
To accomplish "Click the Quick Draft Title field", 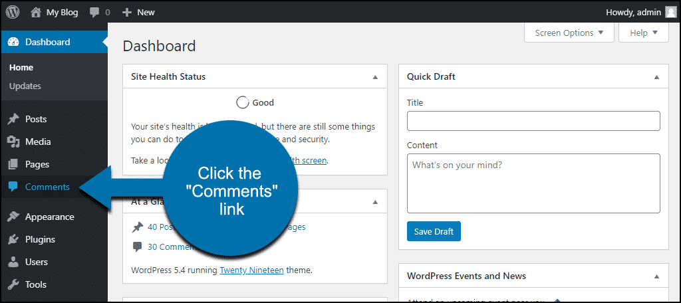I will pyautogui.click(x=533, y=121).
